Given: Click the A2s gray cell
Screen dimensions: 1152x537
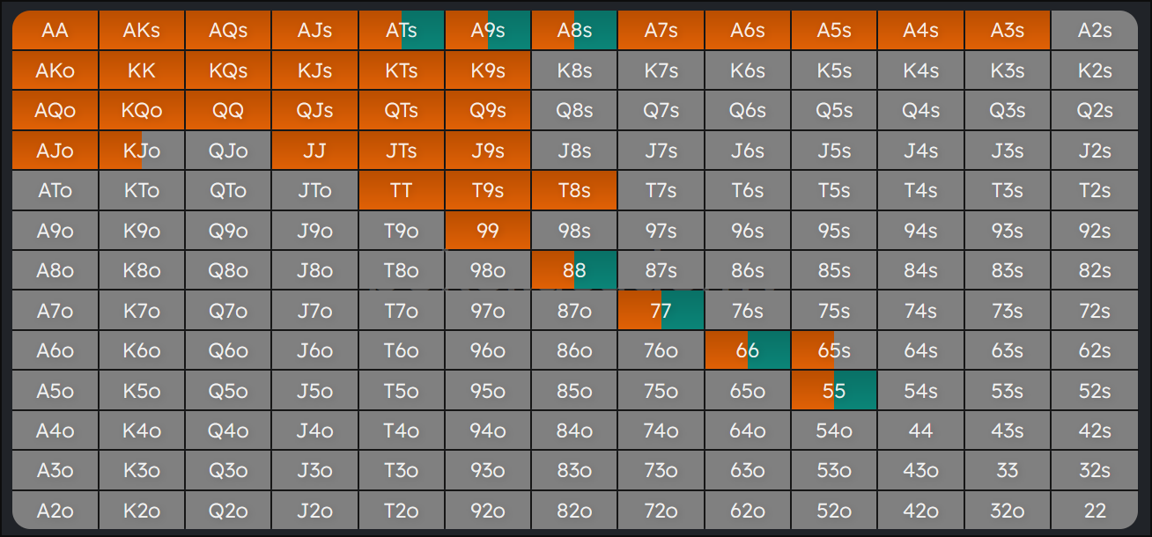Looking at the screenshot, I should (x=1094, y=31).
